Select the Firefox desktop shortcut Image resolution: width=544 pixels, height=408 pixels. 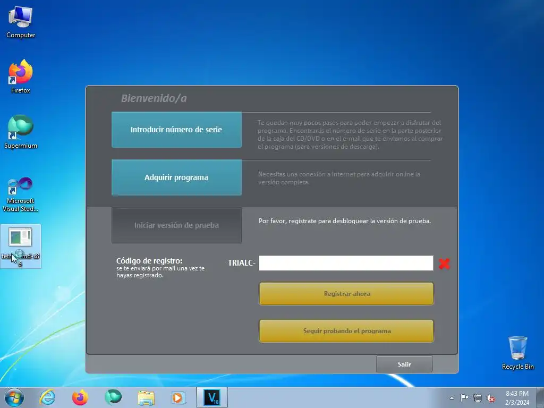[x=21, y=76]
